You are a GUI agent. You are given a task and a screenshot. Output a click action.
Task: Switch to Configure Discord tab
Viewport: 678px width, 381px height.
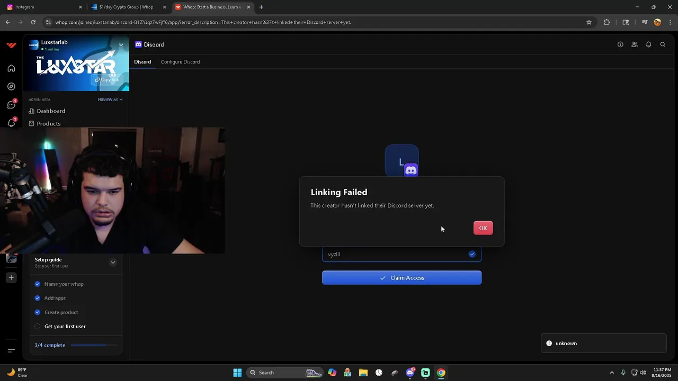pos(180,62)
